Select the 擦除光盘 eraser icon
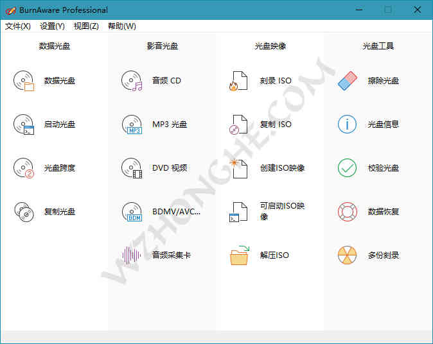Image resolution: width=433 pixels, height=344 pixels. point(348,81)
